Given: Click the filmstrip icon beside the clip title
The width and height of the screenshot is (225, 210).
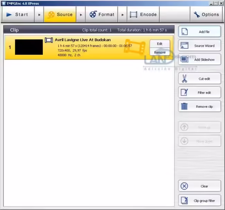Looking at the screenshot, I should [x=49, y=40].
